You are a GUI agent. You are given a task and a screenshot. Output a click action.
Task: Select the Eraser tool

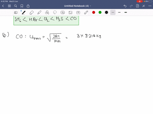coord(32,13)
